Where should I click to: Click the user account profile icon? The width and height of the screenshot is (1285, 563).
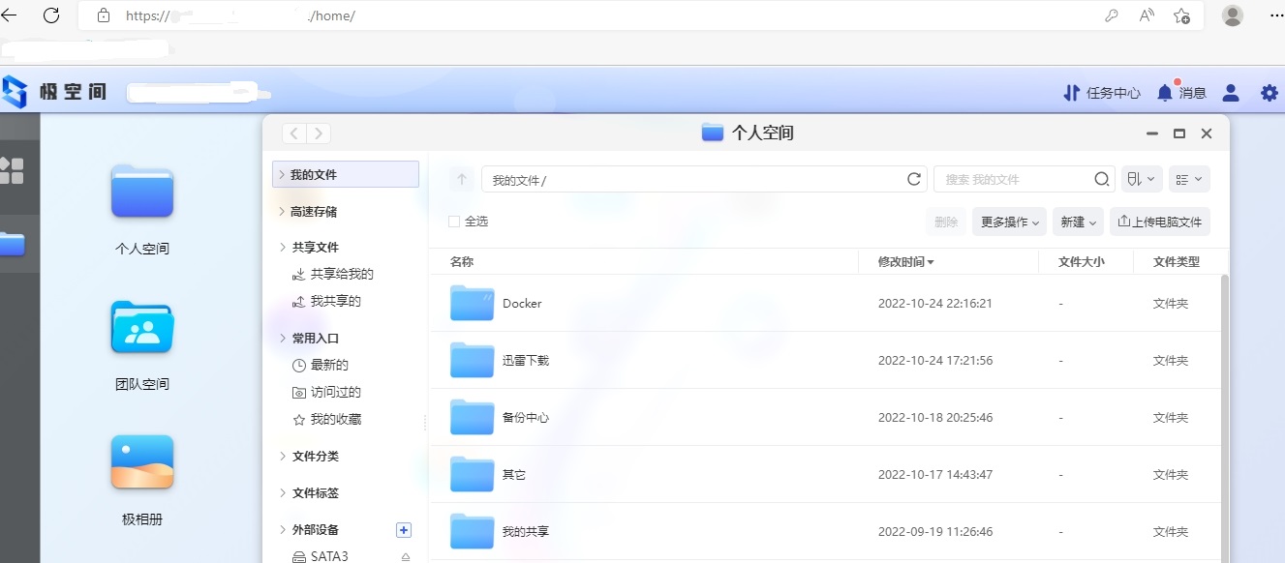(1231, 93)
